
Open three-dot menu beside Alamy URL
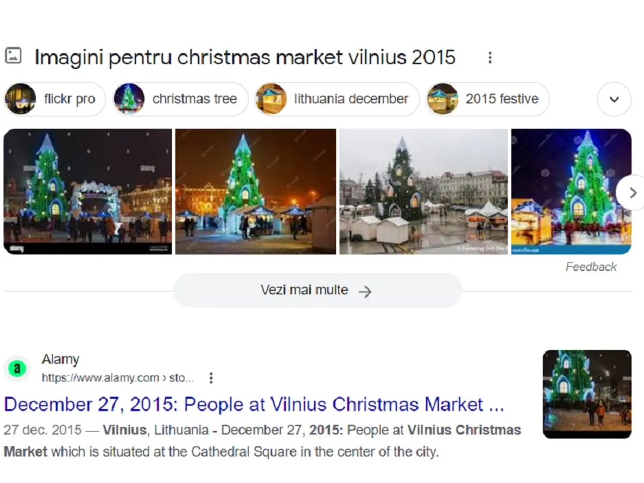(211, 378)
